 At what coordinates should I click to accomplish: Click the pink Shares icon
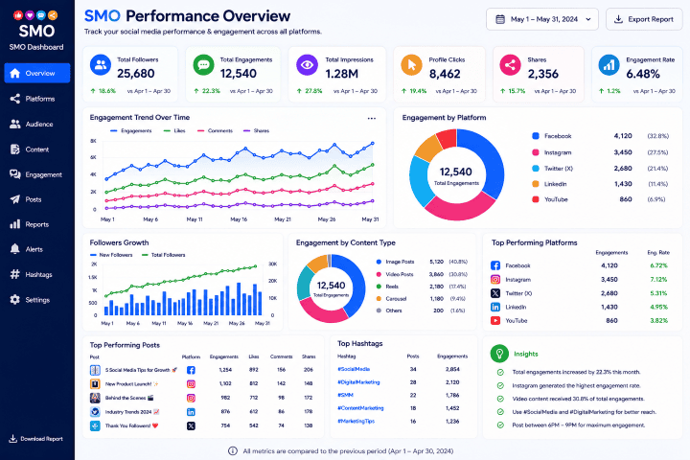tap(510, 65)
